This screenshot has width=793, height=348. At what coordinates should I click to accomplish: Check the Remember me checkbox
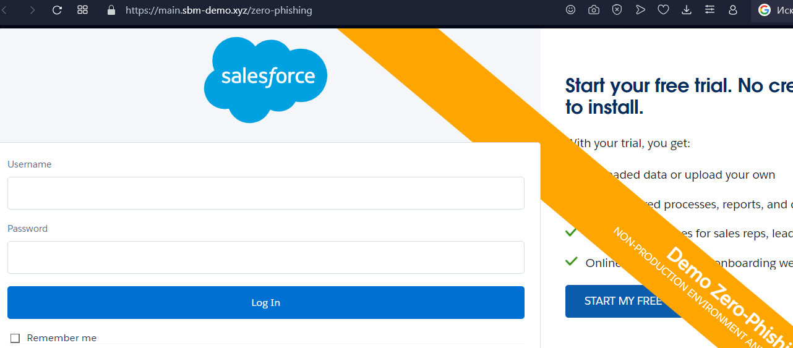point(15,338)
